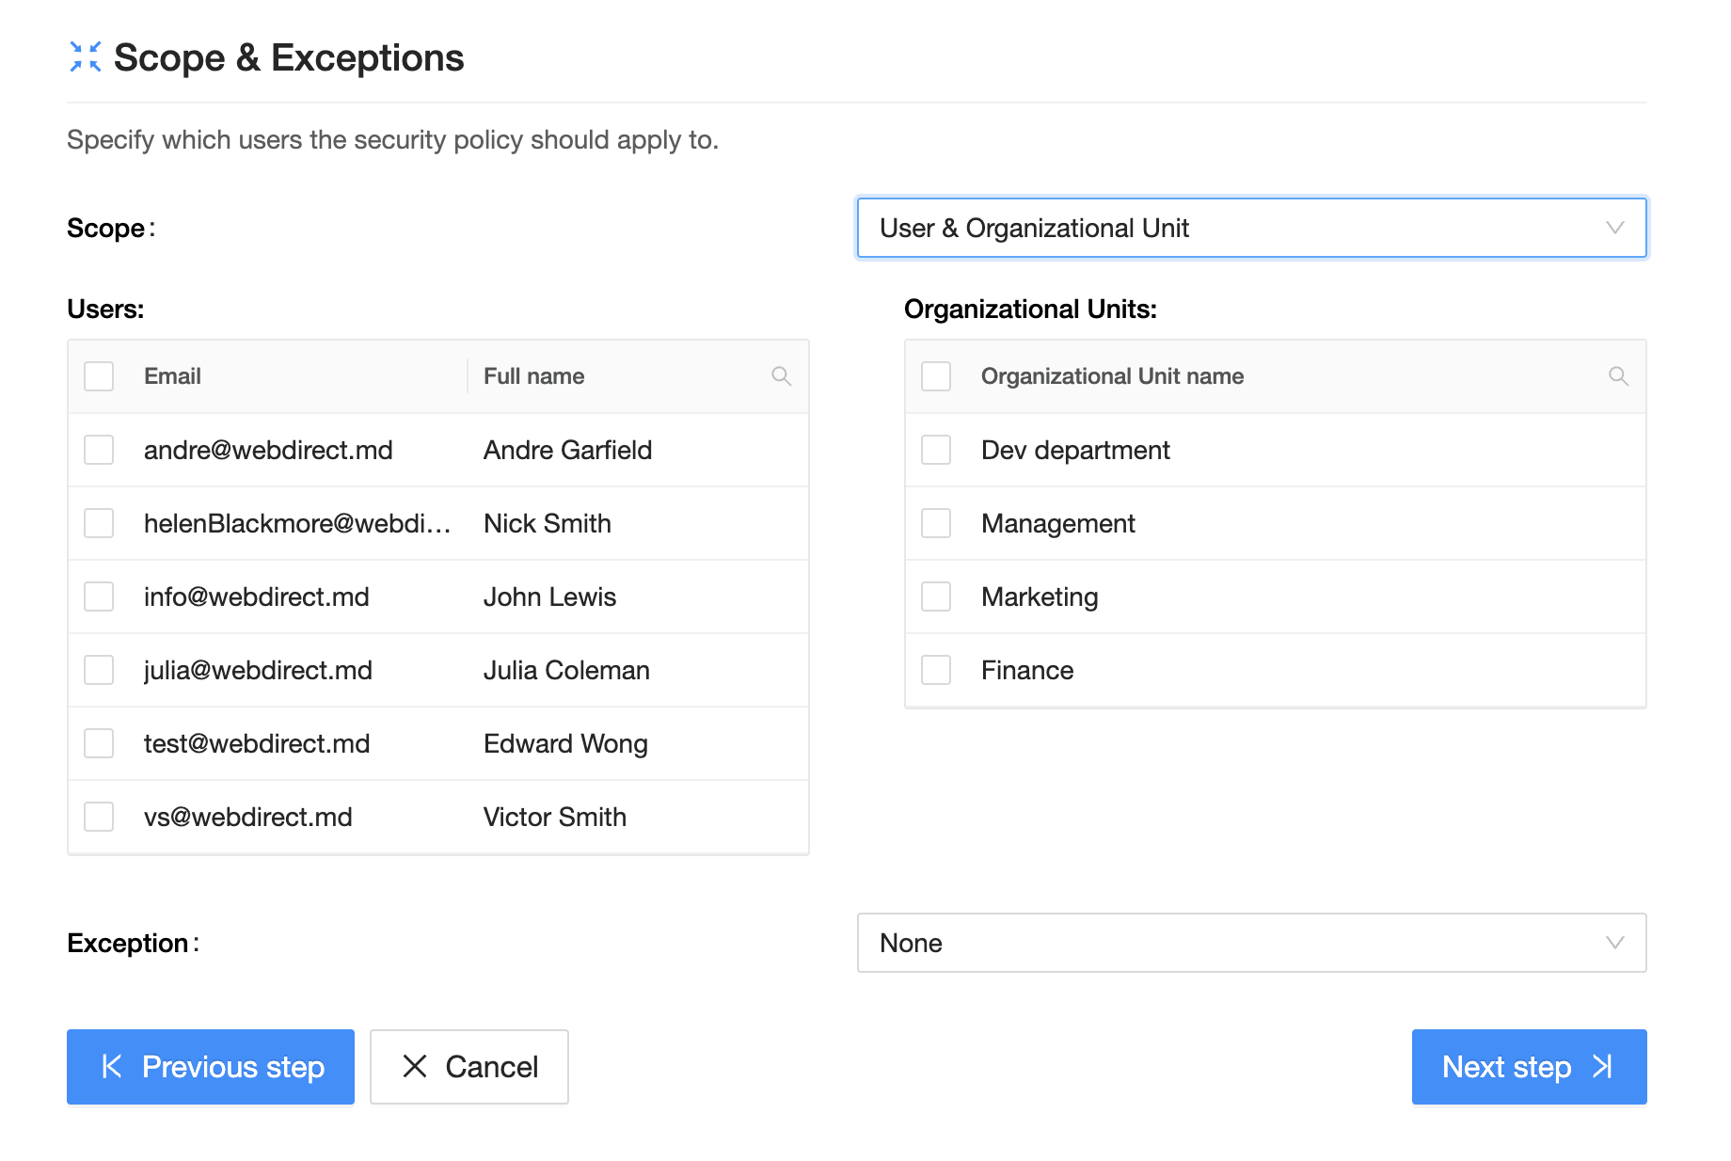Screen dimensions: 1731x1161
Task: Tick the Dev department checkbox
Action: pos(936,450)
